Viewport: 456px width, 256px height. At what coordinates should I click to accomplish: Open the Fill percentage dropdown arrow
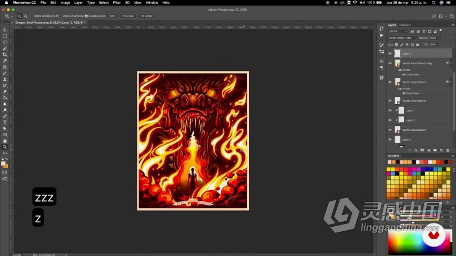point(440,44)
